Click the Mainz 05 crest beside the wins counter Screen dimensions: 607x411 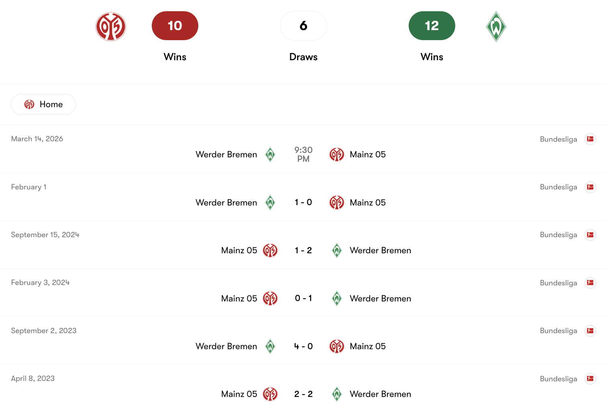pyautogui.click(x=111, y=26)
